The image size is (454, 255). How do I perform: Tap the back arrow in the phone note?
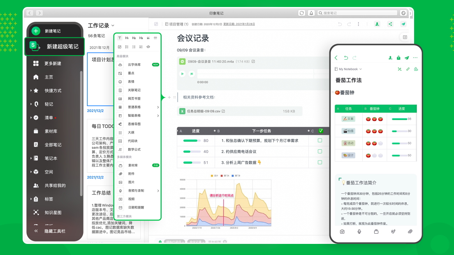pyautogui.click(x=336, y=58)
